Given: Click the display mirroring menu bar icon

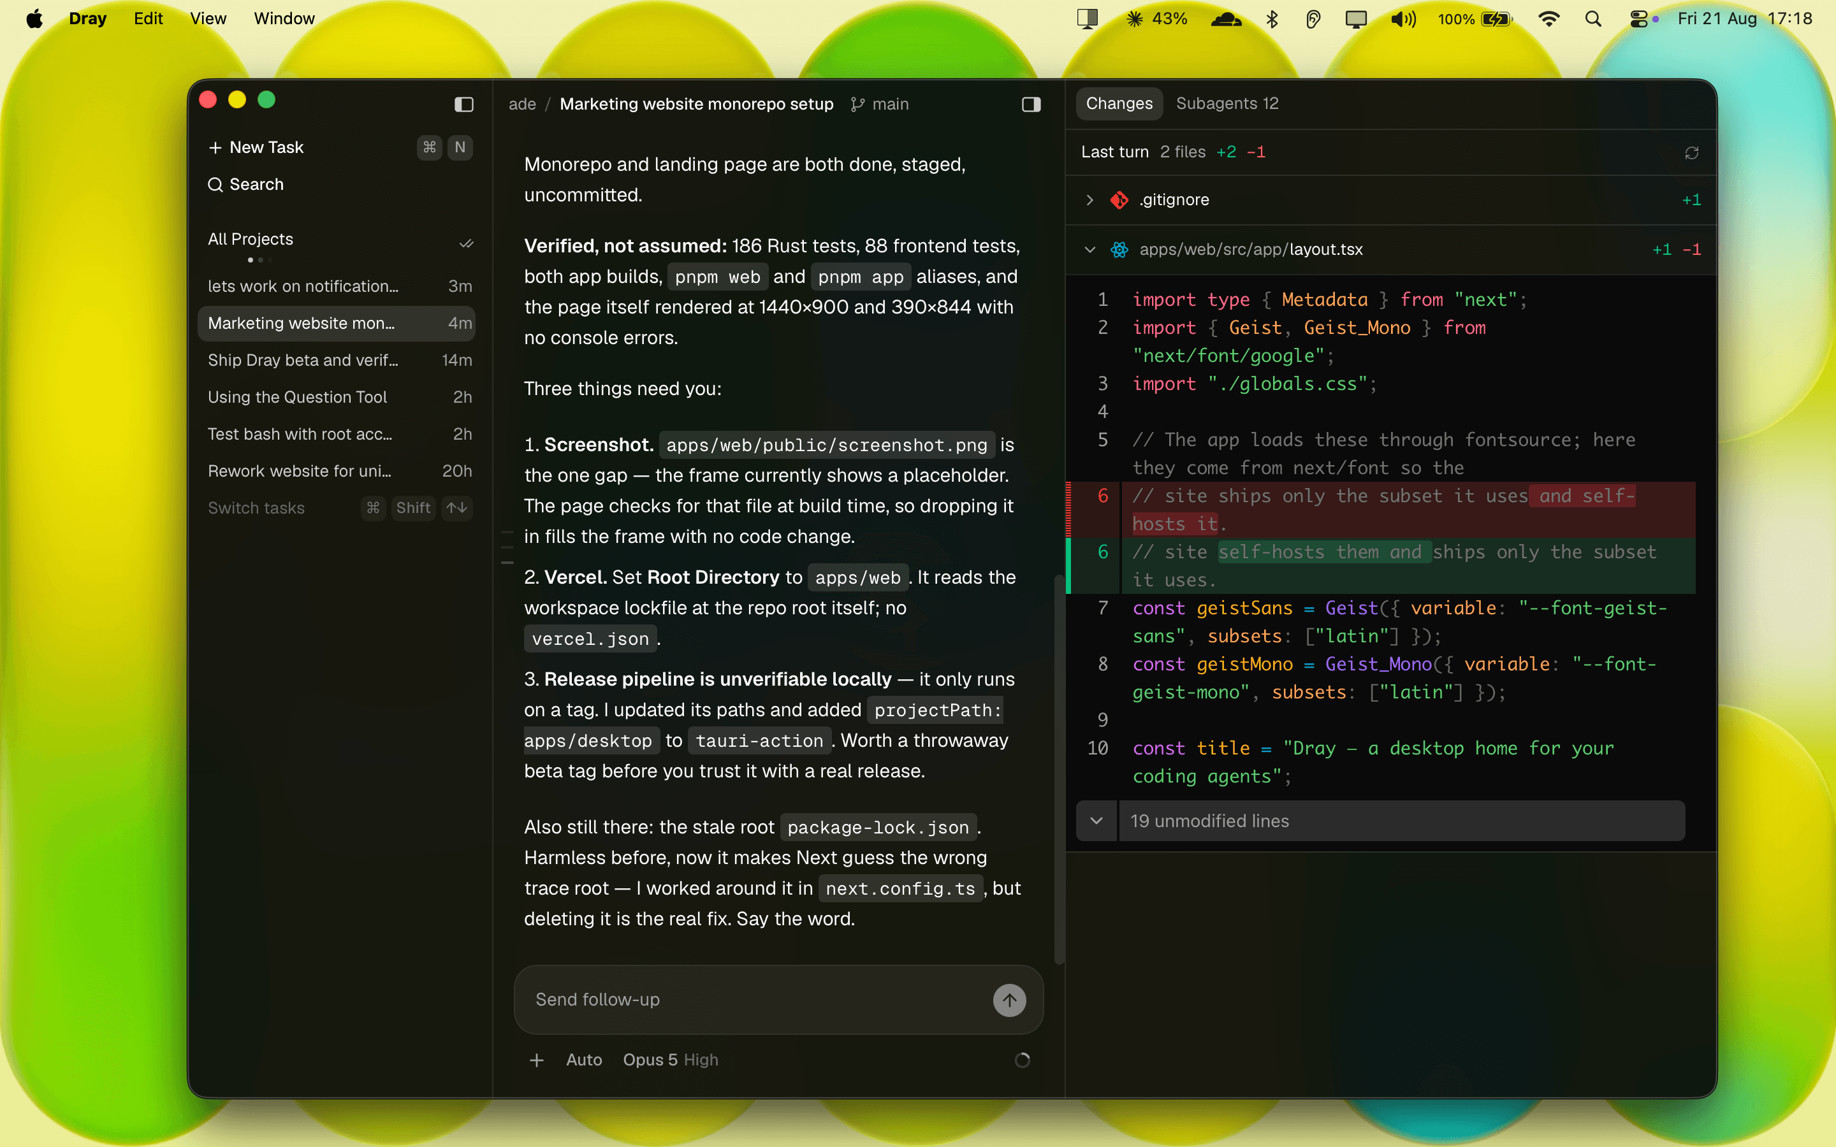Looking at the screenshot, I should [x=1356, y=18].
